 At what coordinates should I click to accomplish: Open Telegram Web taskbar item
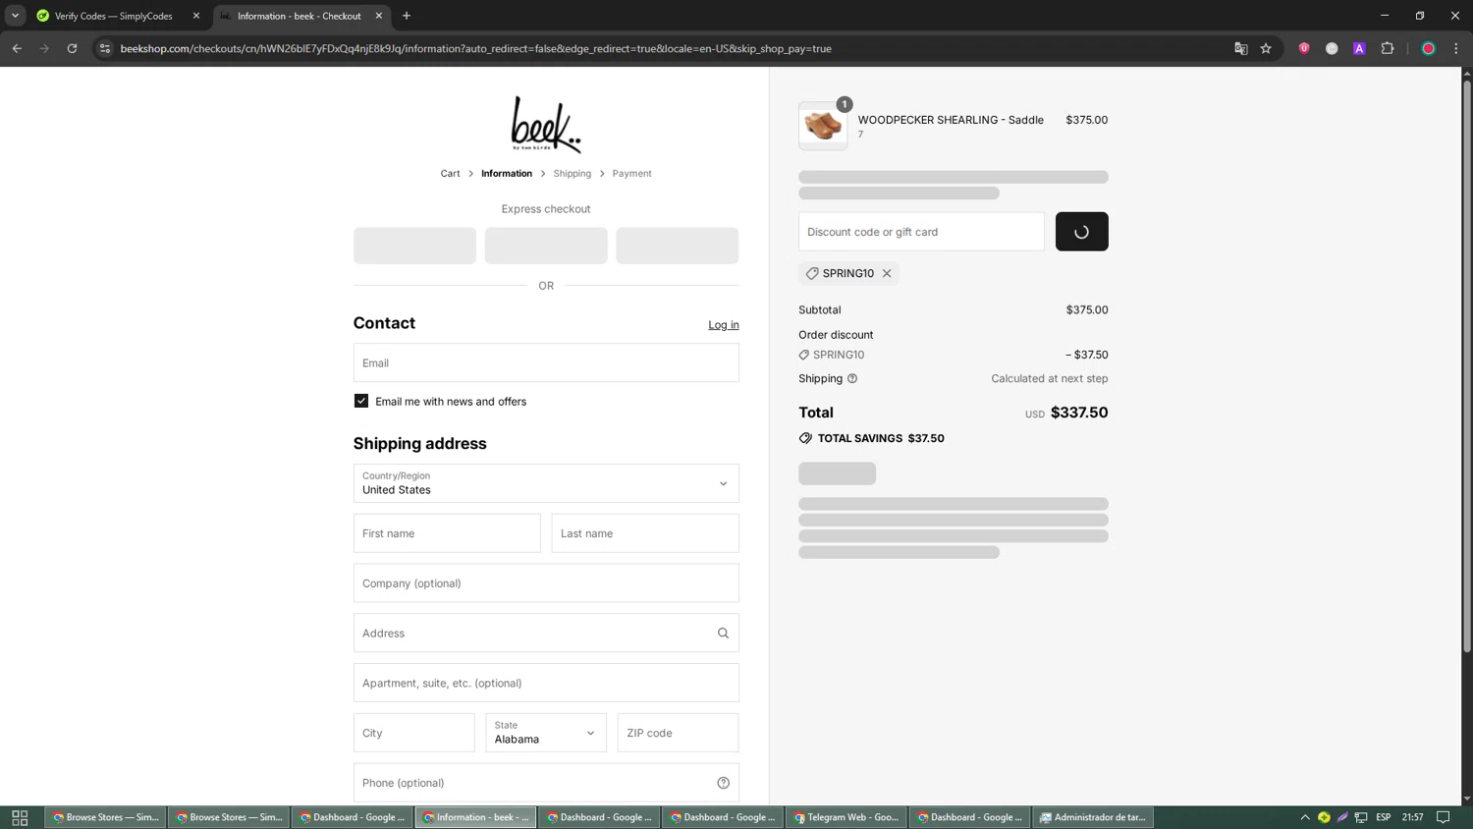846,817
